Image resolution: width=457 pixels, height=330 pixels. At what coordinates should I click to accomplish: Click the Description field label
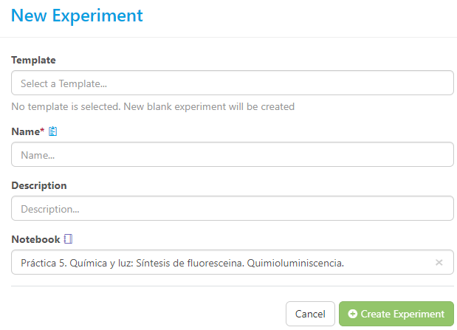click(39, 185)
